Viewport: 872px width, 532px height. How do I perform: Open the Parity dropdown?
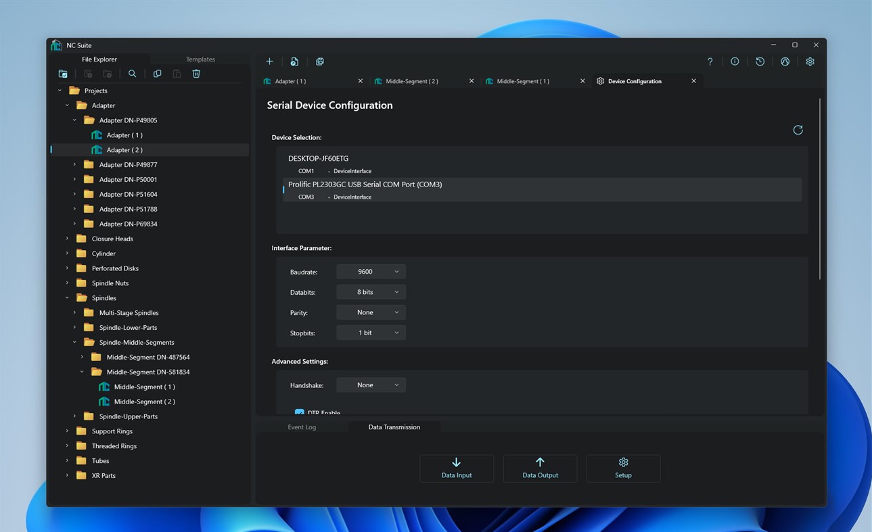click(x=371, y=312)
